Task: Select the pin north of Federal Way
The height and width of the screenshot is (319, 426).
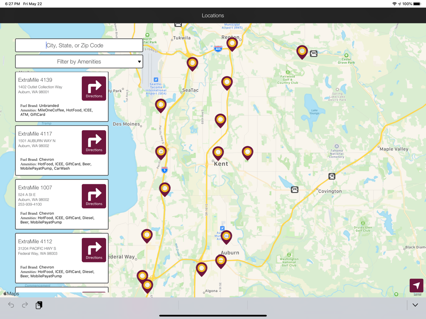Action: 147,236
